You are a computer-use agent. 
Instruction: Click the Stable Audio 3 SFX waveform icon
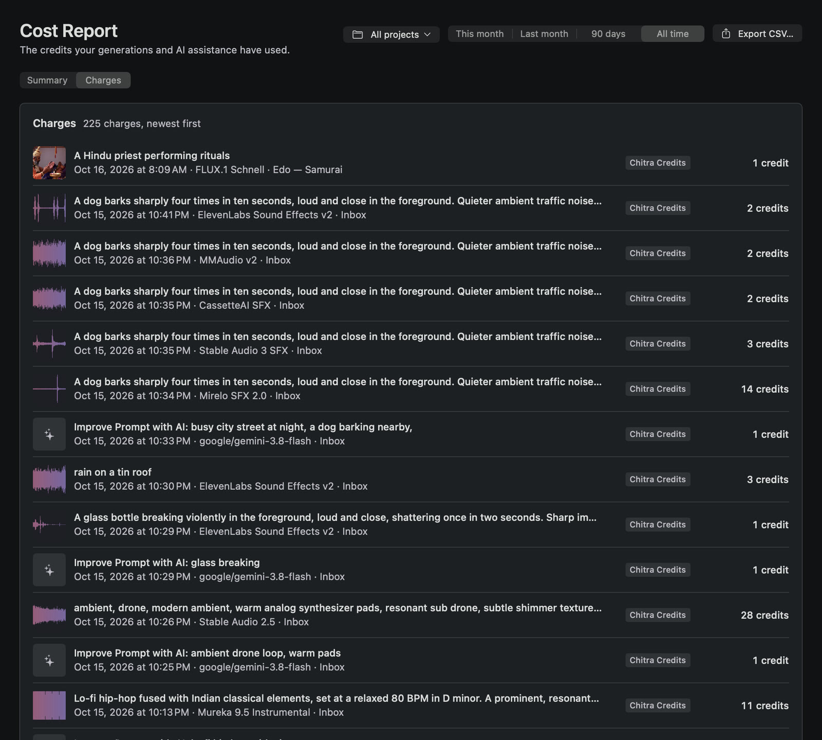click(49, 344)
